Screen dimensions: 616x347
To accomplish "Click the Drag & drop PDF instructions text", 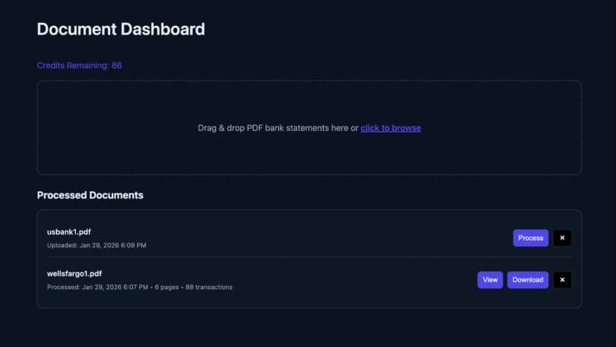I will 278,128.
